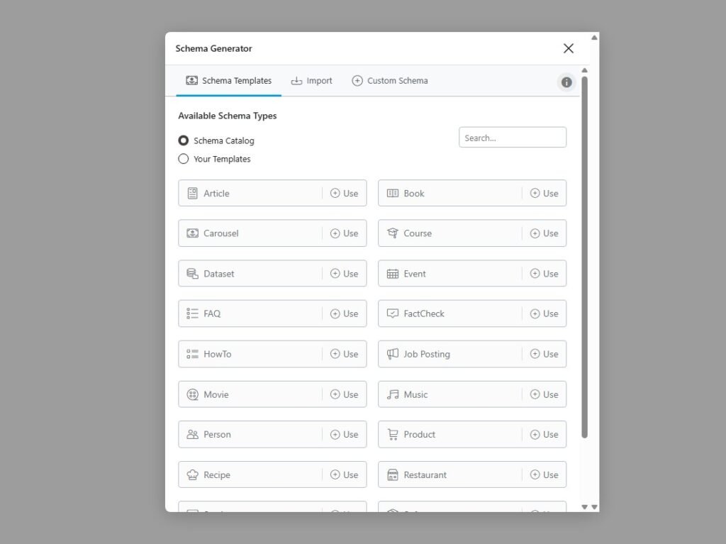
Task: Click the Product shopping cart icon
Action: pyautogui.click(x=392, y=434)
